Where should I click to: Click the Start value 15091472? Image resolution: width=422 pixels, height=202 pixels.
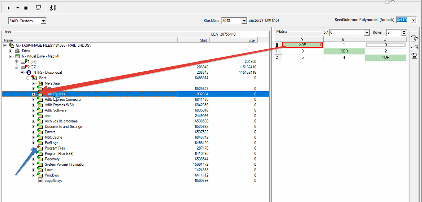click(x=202, y=164)
